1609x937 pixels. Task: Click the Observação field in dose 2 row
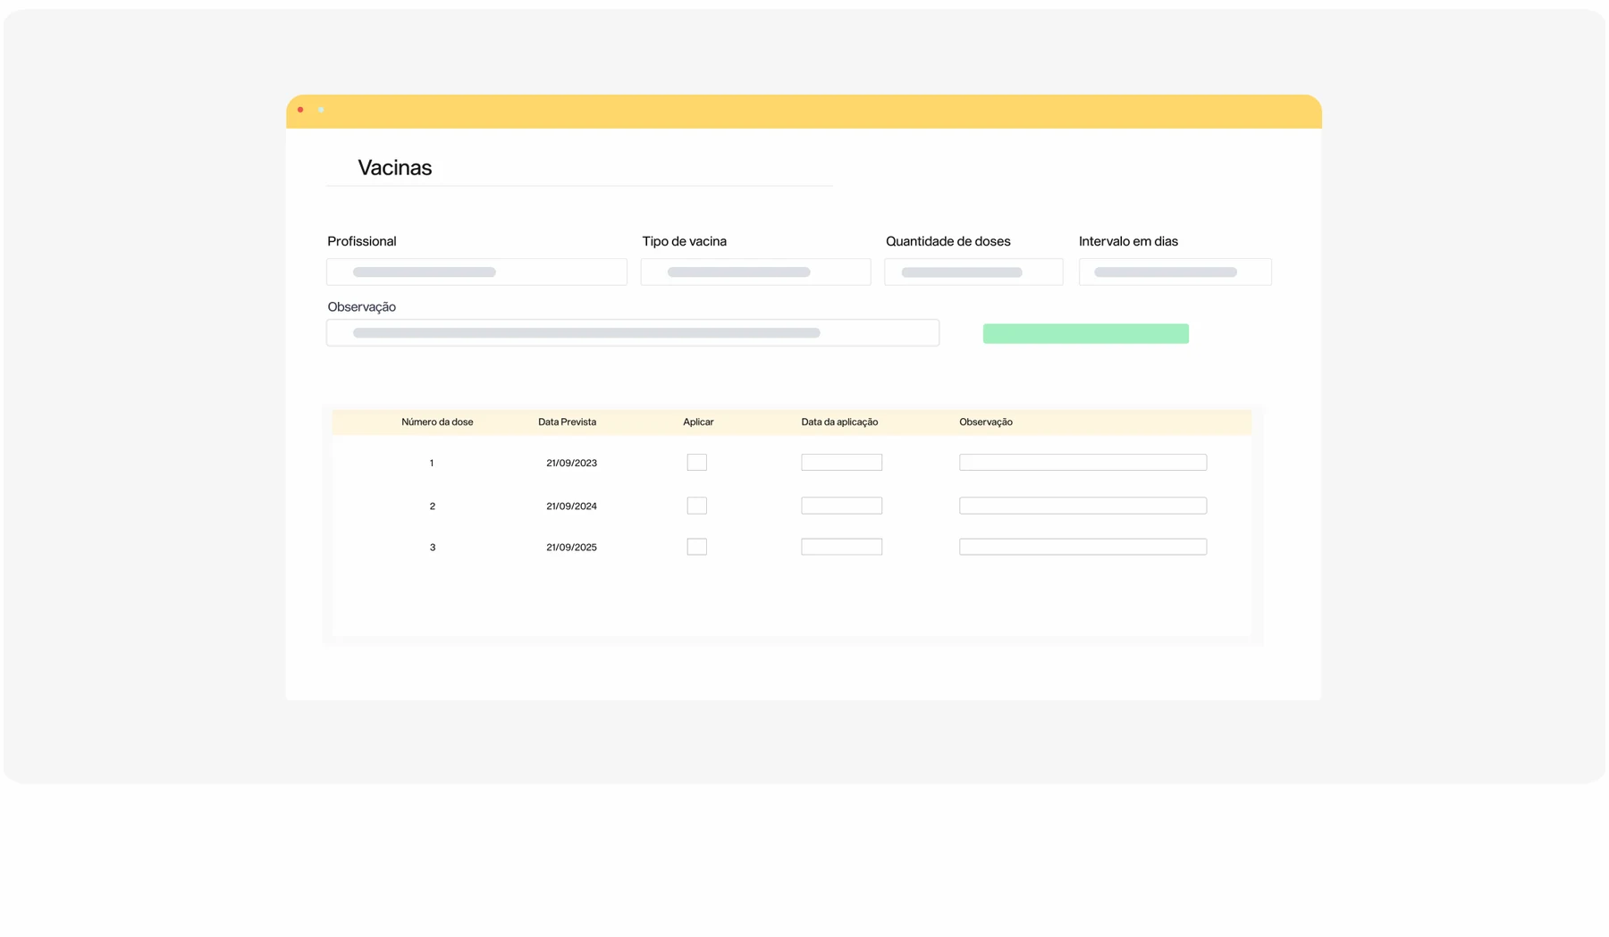(1082, 506)
